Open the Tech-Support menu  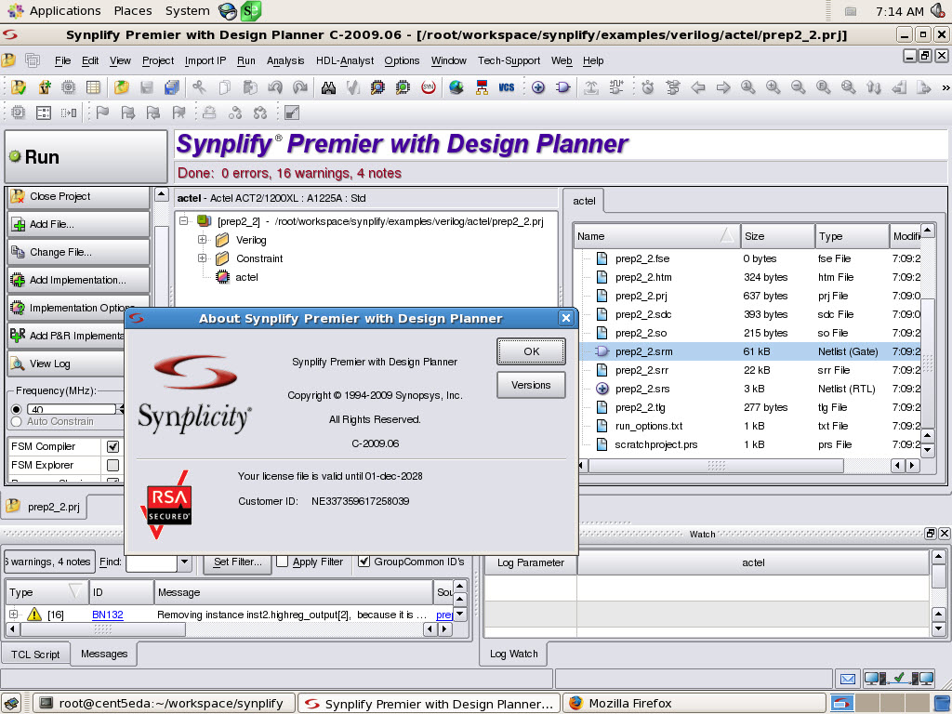509,60
